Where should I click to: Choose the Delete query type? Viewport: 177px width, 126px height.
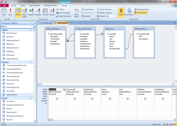(x=52, y=12)
